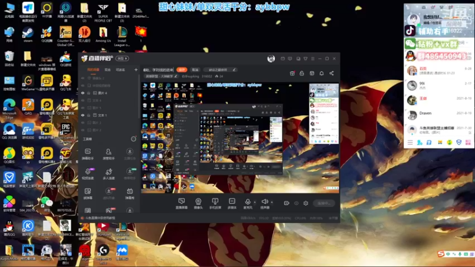Image resolution: width=475 pixels, height=267 pixels.
Task: Toggle visibility eye of 图片 3 layer
Action: pyautogui.click(x=83, y=123)
